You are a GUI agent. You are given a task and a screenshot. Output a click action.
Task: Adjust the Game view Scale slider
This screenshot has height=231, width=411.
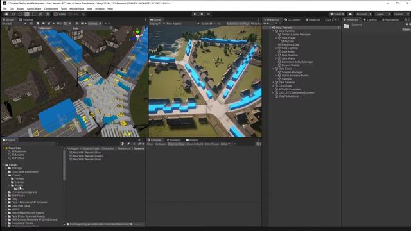211,24
